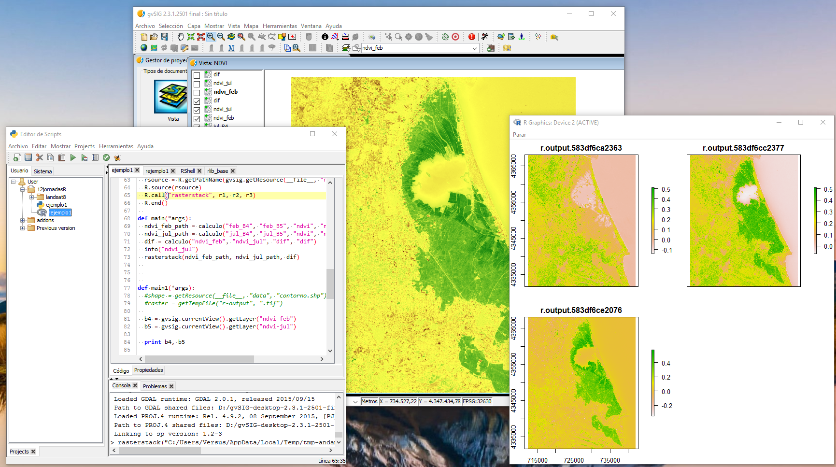Screen dimensions: 836x467
Task: Click the globe icon in gvSIG second toolbar
Action: tap(144, 48)
